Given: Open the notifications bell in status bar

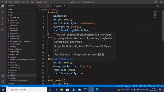Looking at the screenshot, I should [x=161, y=86].
